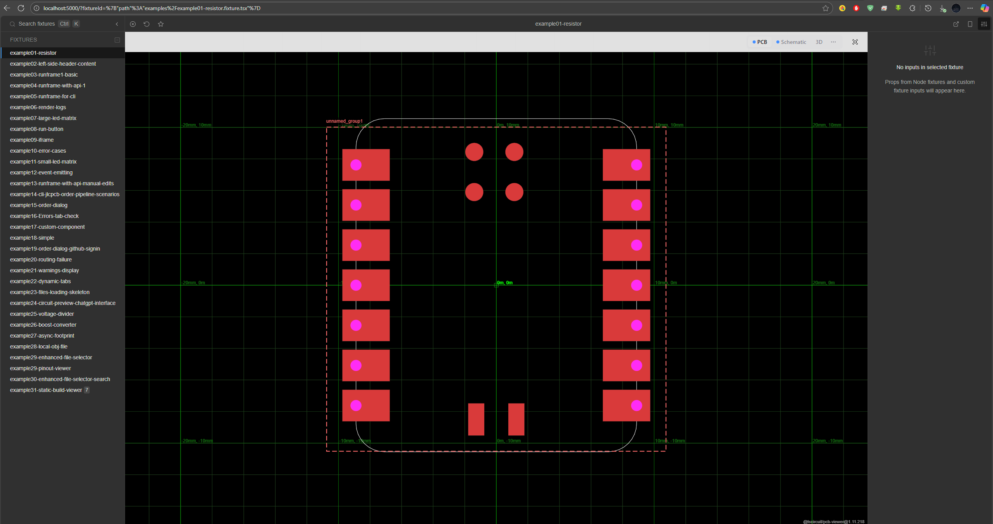Screen dimensions: 993x524
Task: Click the unnamed_group1 label on PCB
Action: (344, 121)
